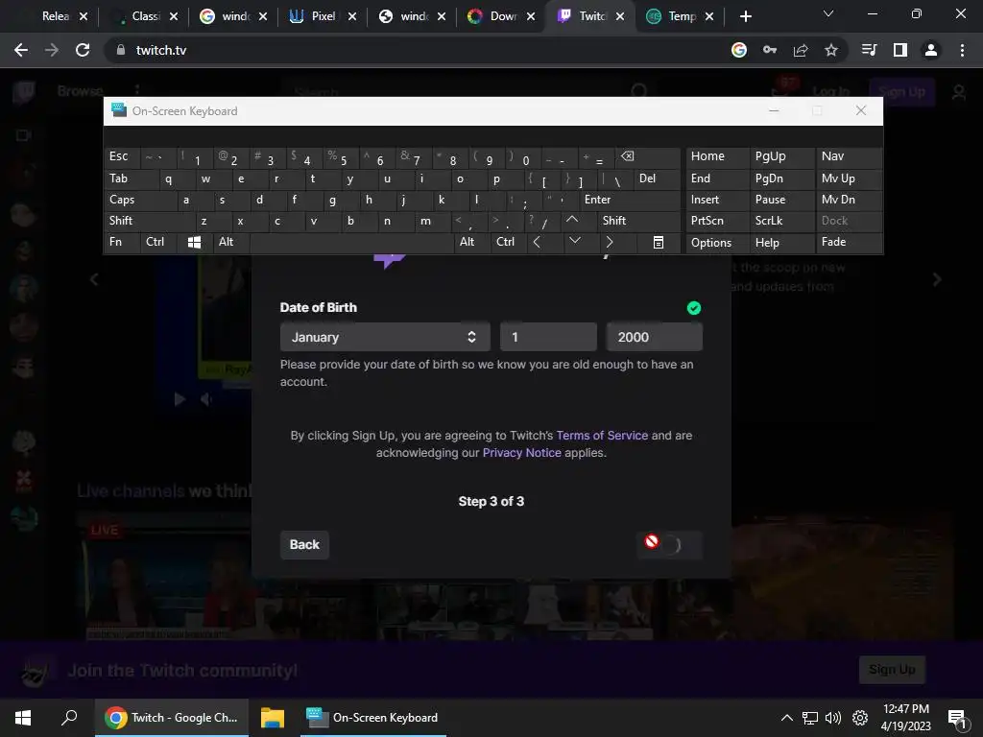The height and width of the screenshot is (737, 983).
Task: Reload the twitch.tv page
Action: 83,50
